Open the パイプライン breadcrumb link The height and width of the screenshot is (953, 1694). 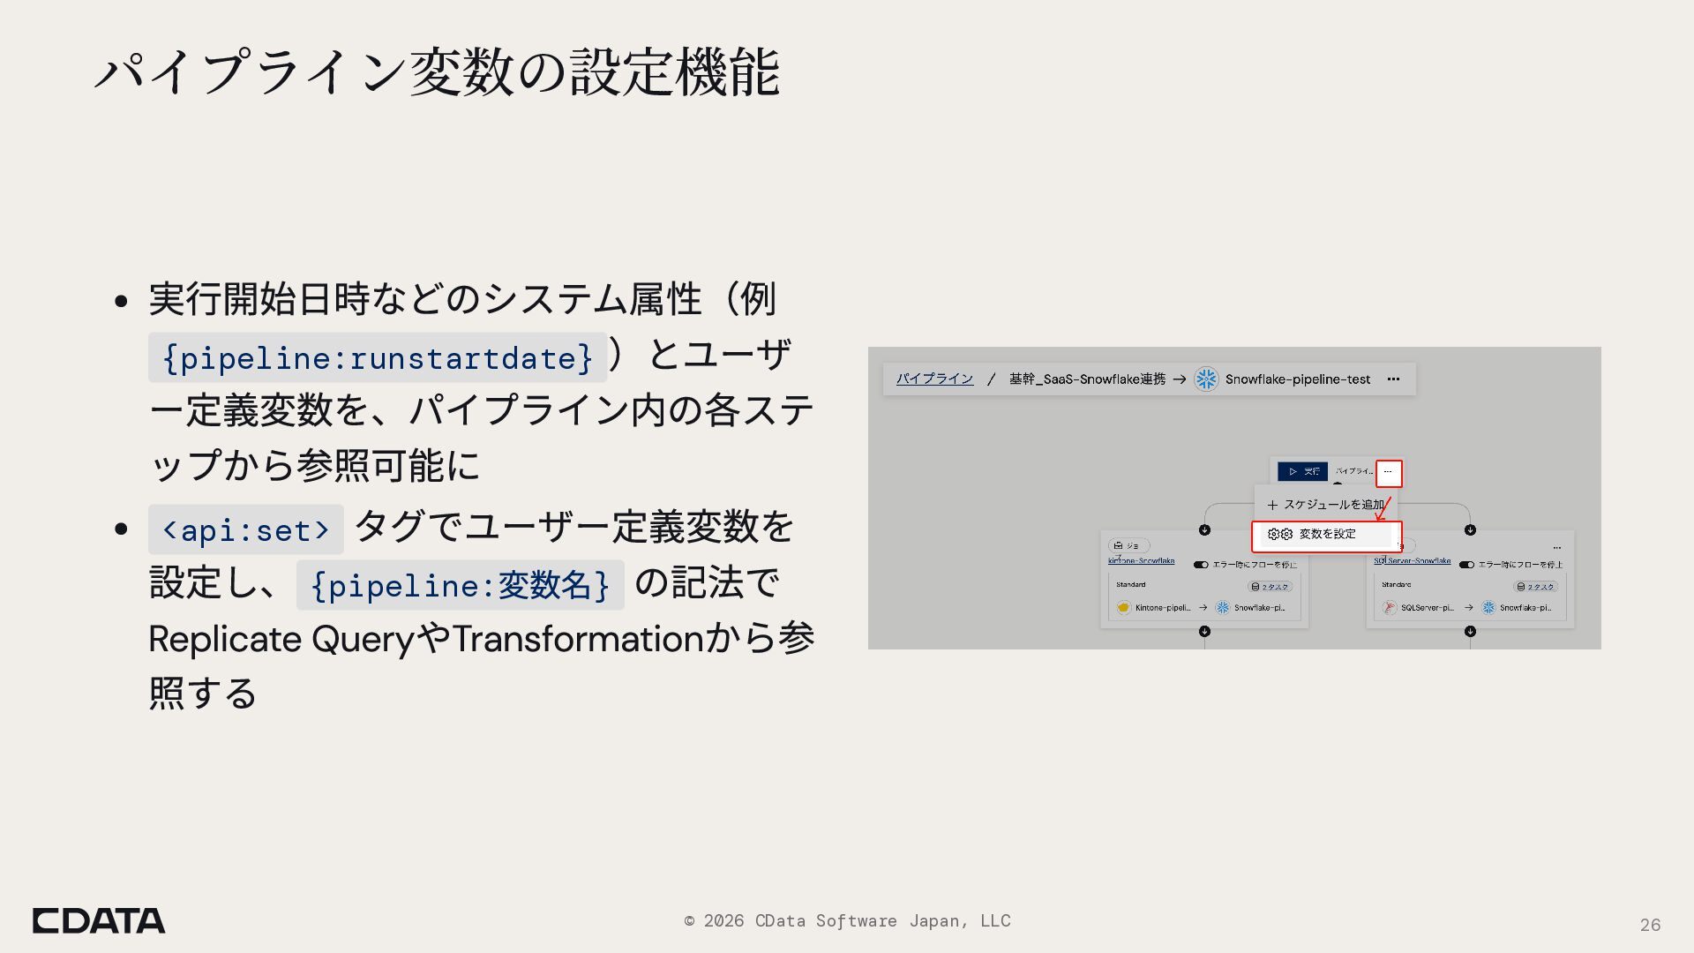tap(934, 379)
